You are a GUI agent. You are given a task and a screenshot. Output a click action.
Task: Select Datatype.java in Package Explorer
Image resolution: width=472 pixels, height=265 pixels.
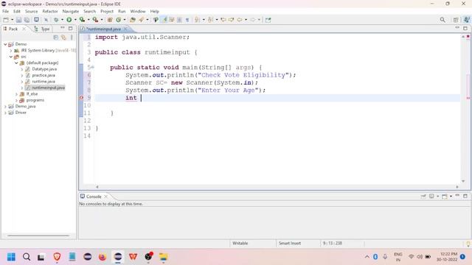tap(44, 69)
